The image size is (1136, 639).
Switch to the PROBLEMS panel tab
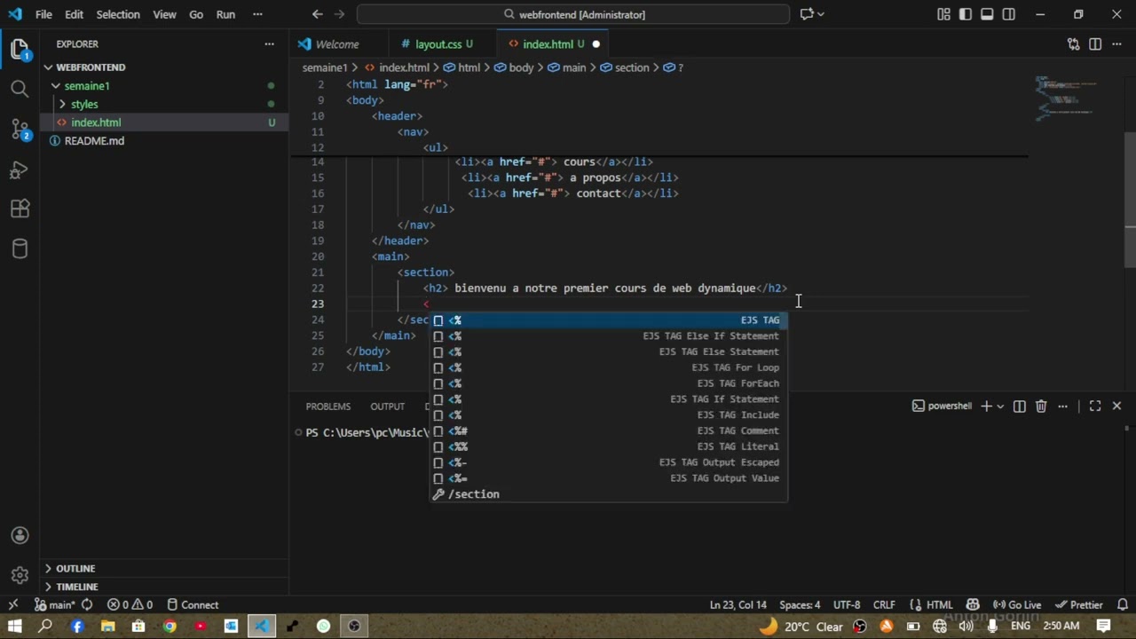[x=328, y=406]
